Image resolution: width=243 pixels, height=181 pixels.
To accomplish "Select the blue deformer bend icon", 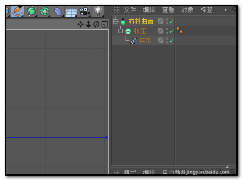I will click(58, 12).
